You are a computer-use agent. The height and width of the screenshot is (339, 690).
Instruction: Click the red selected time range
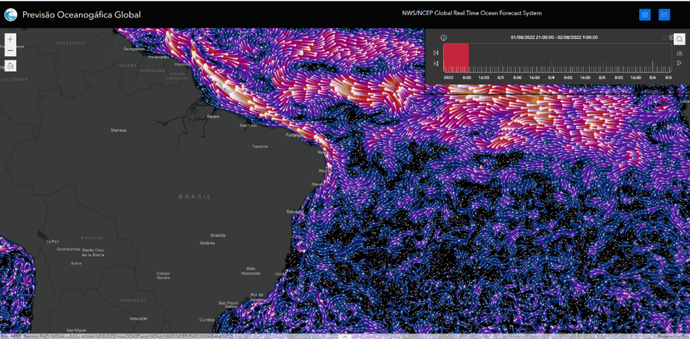[456, 58]
